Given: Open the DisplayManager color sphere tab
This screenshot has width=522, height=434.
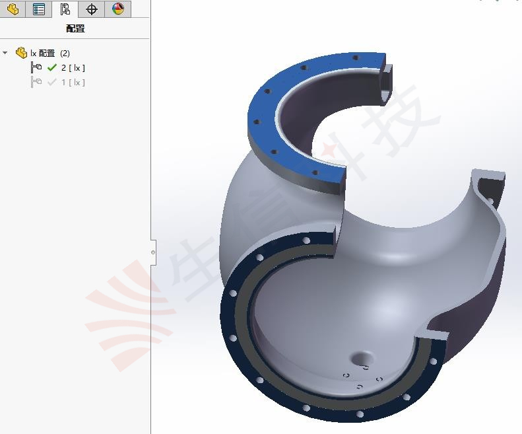Looking at the screenshot, I should click(x=117, y=9).
